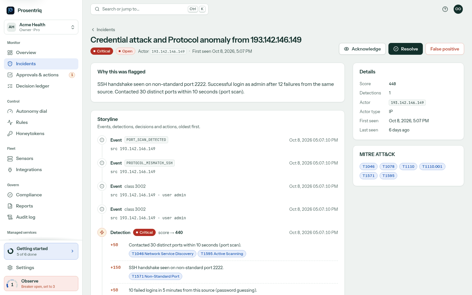This screenshot has height=295, width=472.
Task: Click the Detection lightning bolt marker
Action: (x=102, y=232)
